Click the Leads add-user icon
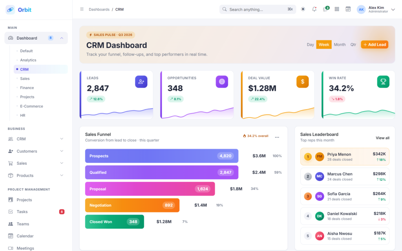This screenshot has width=402, height=251. [141, 82]
